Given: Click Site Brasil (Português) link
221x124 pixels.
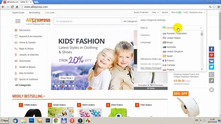Looking at the screenshot, I should [151, 68].
